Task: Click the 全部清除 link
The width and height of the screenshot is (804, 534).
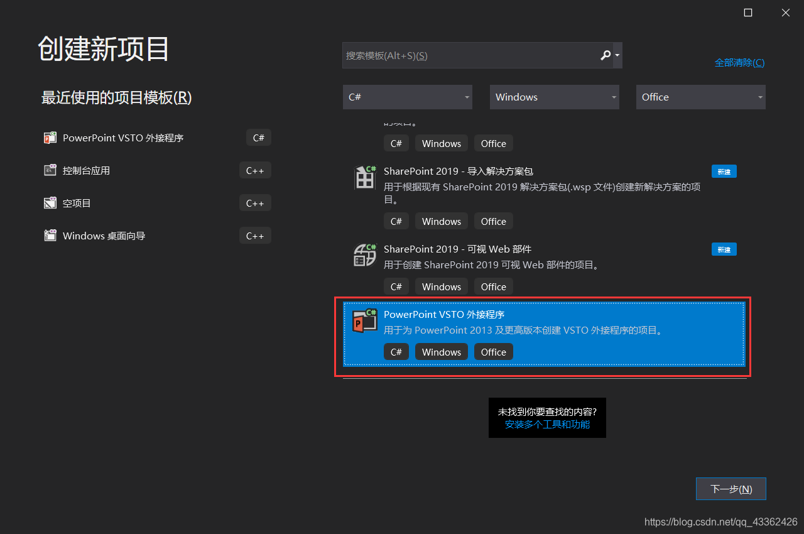Action: 739,62
